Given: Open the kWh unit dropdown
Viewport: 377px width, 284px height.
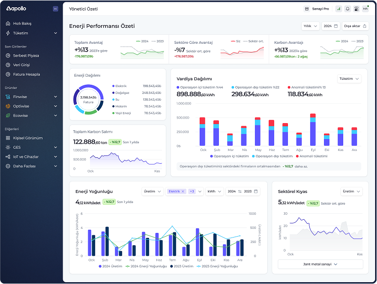Looking at the screenshot, I should click(214, 191).
